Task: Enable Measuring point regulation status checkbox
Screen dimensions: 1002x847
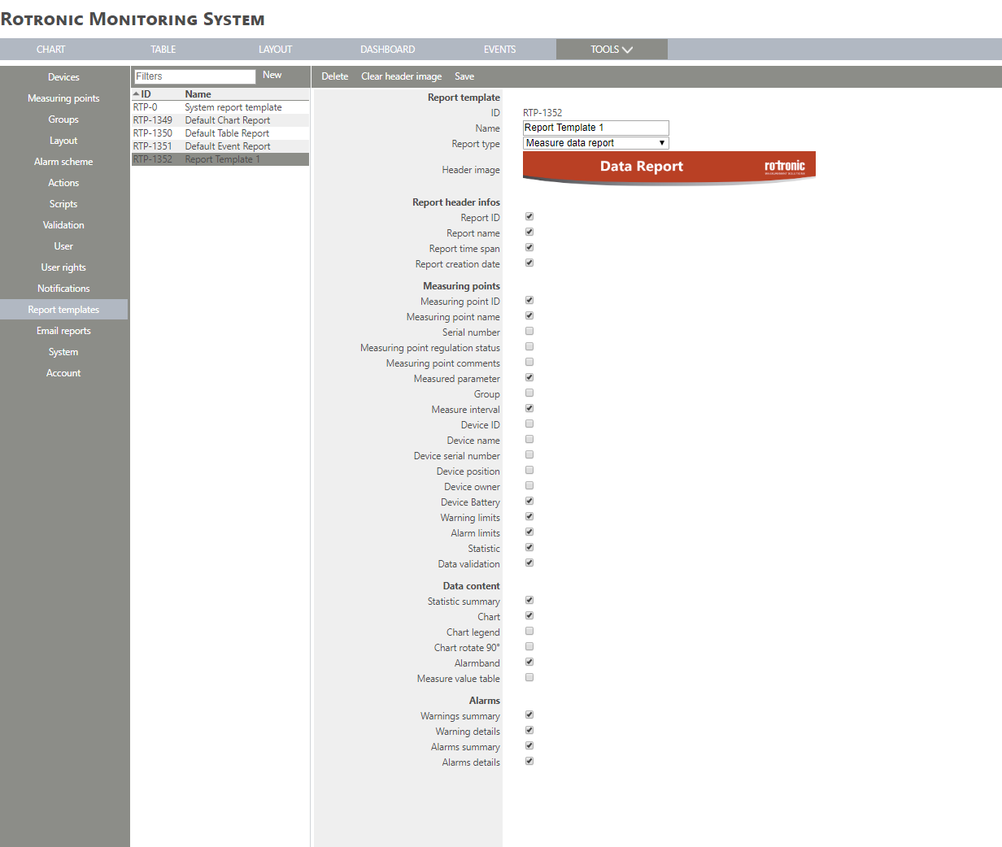Action: pos(529,346)
